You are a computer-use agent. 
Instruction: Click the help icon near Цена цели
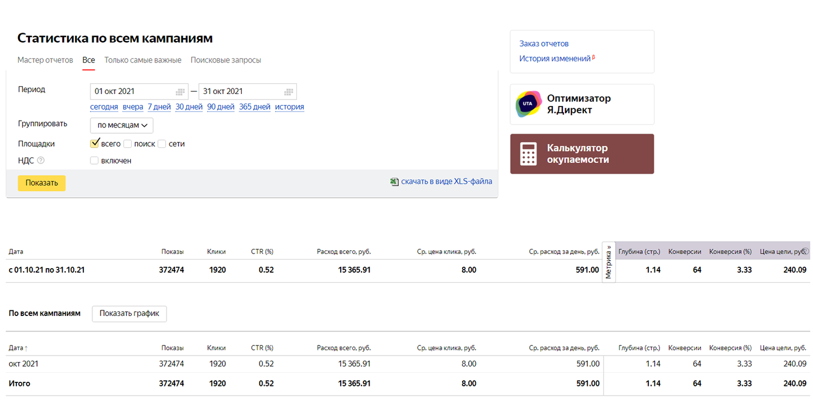click(805, 251)
